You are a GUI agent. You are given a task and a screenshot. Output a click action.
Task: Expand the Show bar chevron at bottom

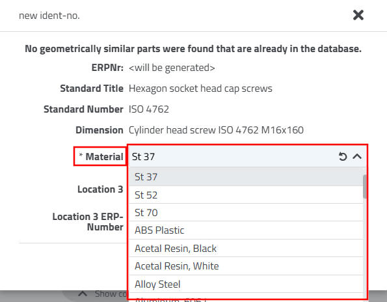(x=83, y=294)
